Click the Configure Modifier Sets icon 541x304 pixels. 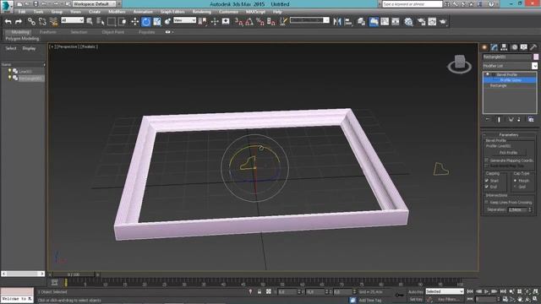[531, 119]
